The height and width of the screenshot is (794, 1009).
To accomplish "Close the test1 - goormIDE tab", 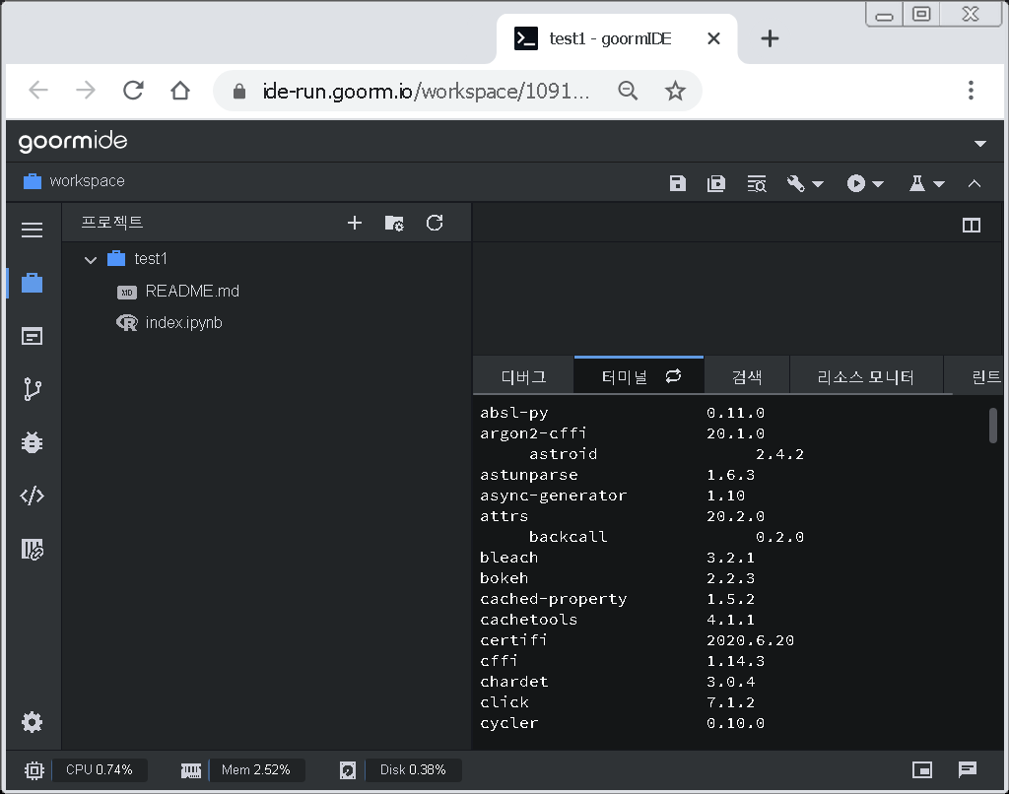I will tap(713, 38).
